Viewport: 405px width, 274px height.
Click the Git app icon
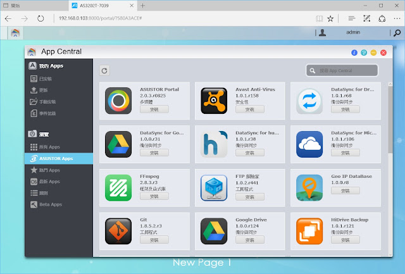(118, 231)
